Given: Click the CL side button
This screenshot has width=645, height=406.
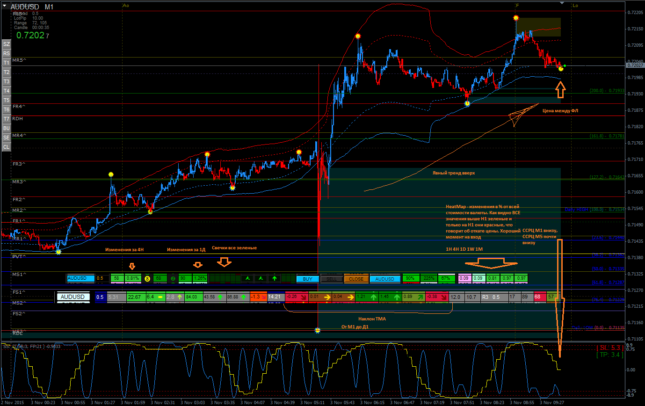Looking at the screenshot, I should pos(6,147).
